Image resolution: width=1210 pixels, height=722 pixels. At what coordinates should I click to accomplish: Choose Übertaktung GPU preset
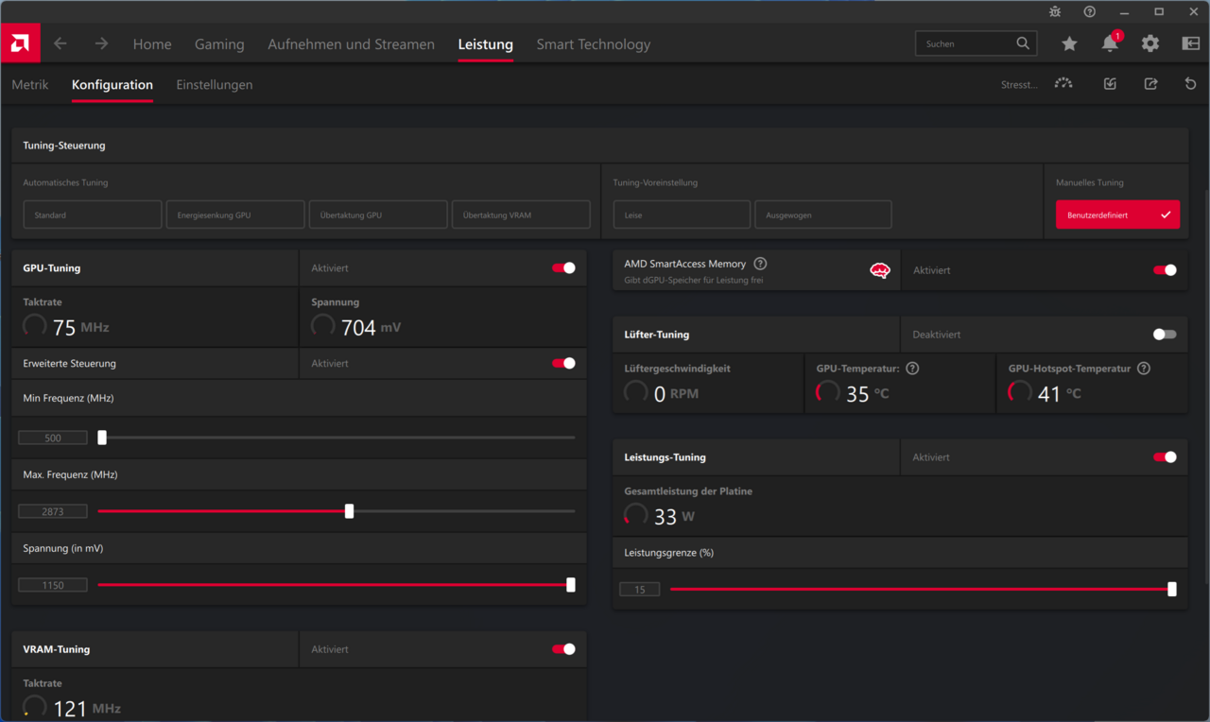coord(378,215)
